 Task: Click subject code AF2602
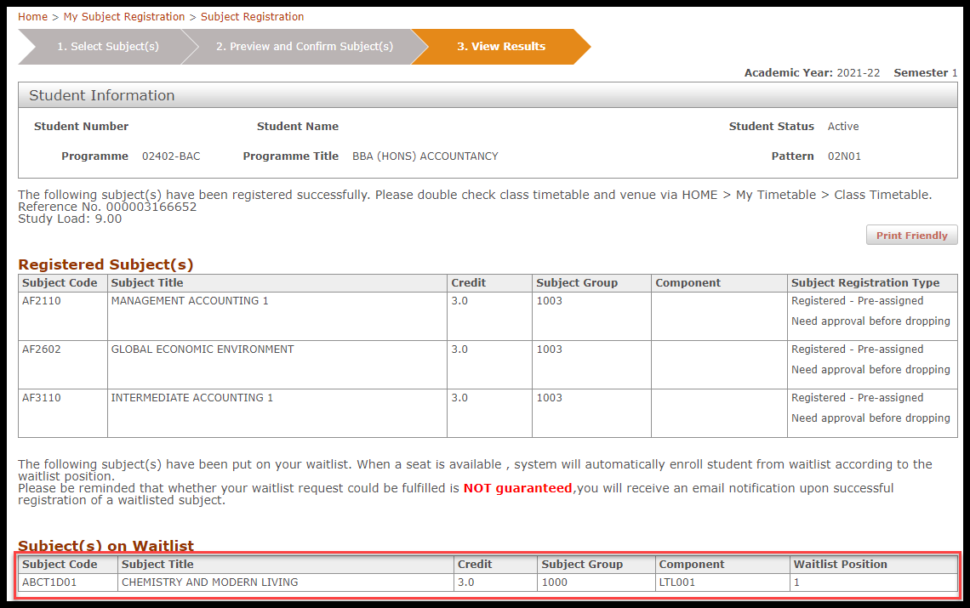42,349
